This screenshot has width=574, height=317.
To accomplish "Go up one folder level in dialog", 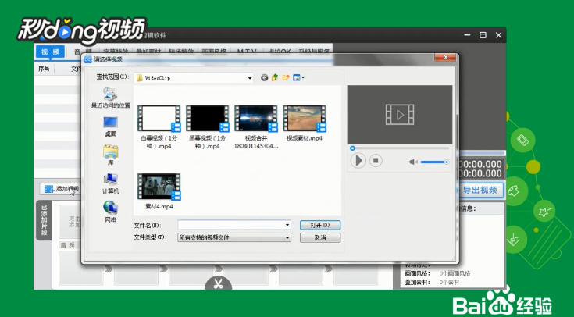I will pos(275,77).
